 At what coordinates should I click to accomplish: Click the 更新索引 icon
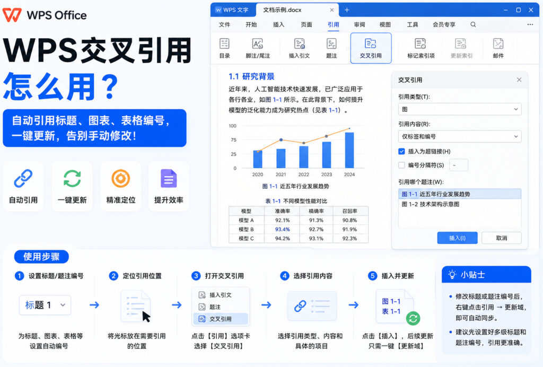pos(461,43)
